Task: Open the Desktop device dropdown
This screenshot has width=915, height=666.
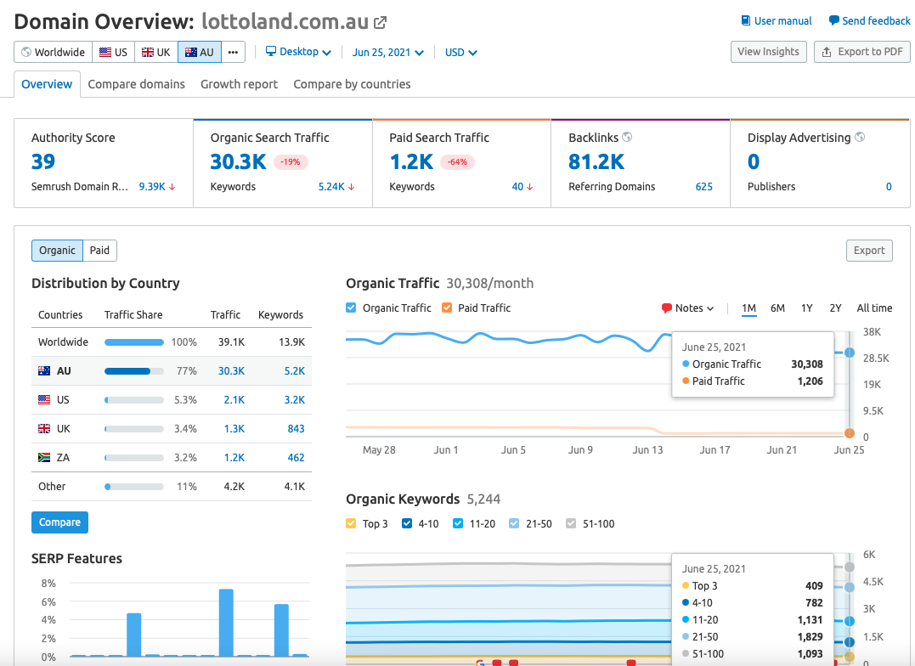Action: [298, 52]
